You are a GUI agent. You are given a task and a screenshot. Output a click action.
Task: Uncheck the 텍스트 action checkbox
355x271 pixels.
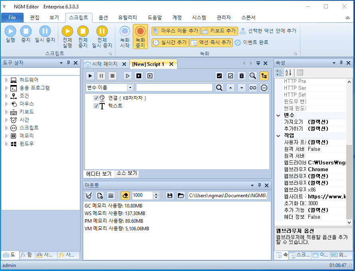[96, 106]
